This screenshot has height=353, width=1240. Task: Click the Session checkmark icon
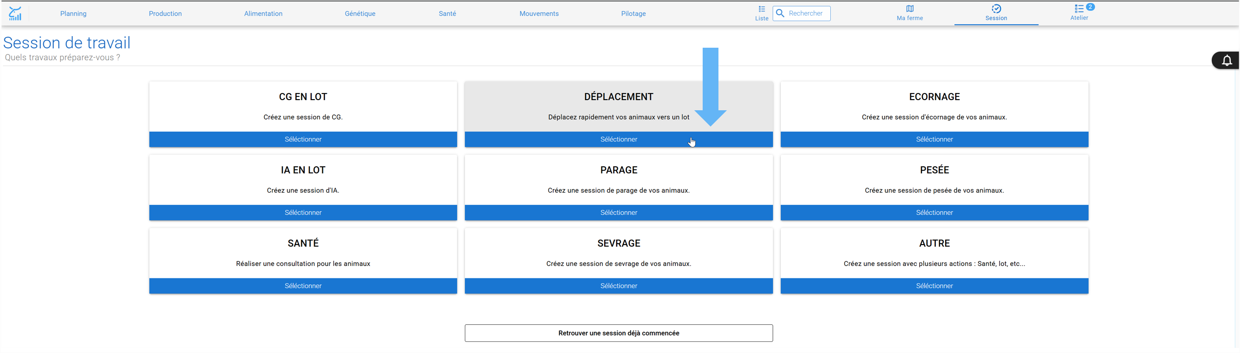pos(996,9)
